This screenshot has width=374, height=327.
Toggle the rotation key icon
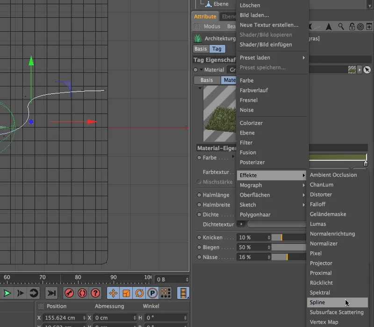pos(139,293)
